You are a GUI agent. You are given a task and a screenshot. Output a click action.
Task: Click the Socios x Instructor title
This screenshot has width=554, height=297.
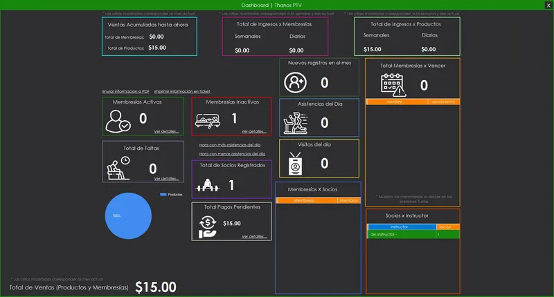point(406,215)
